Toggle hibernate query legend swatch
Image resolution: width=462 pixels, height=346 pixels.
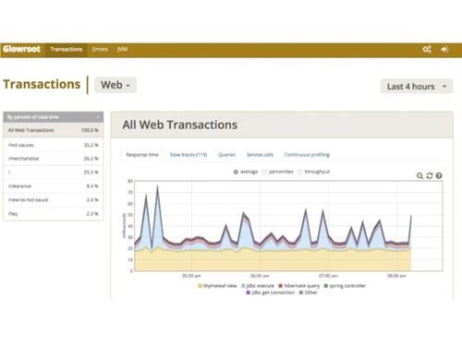tap(281, 286)
